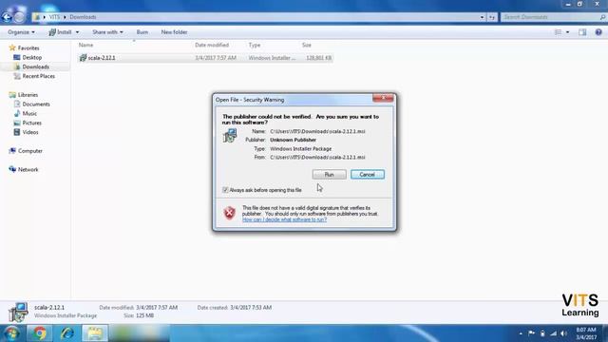The image size is (608, 342).
Task: Open the Organize menu
Action: pos(21,32)
